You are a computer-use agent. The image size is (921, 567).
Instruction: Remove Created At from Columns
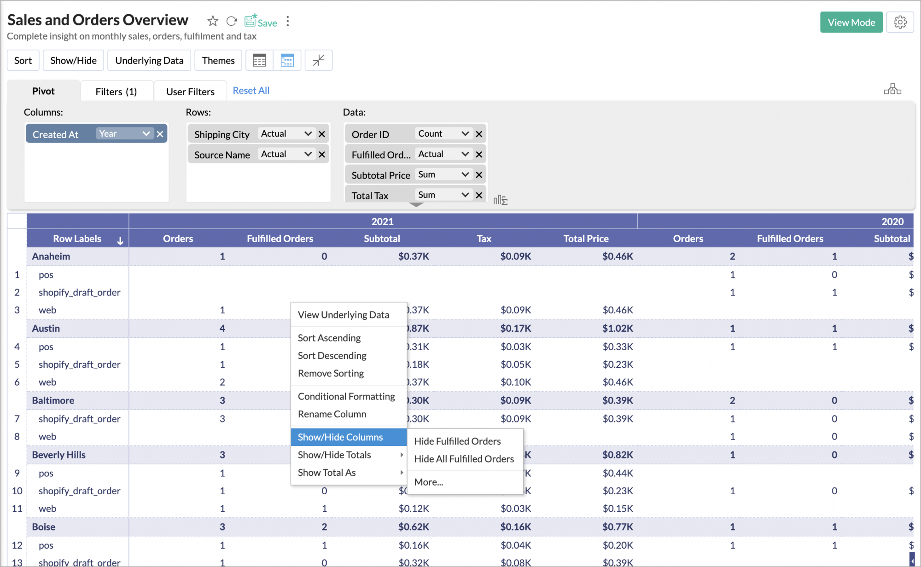click(x=160, y=134)
